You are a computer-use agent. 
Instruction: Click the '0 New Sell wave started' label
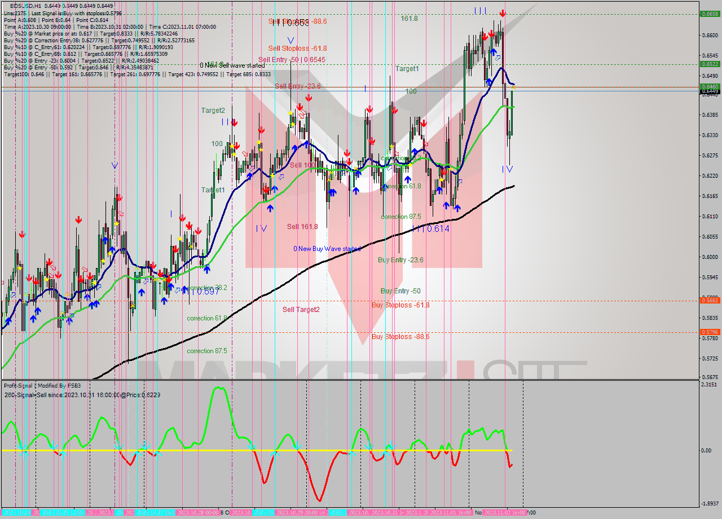point(232,65)
